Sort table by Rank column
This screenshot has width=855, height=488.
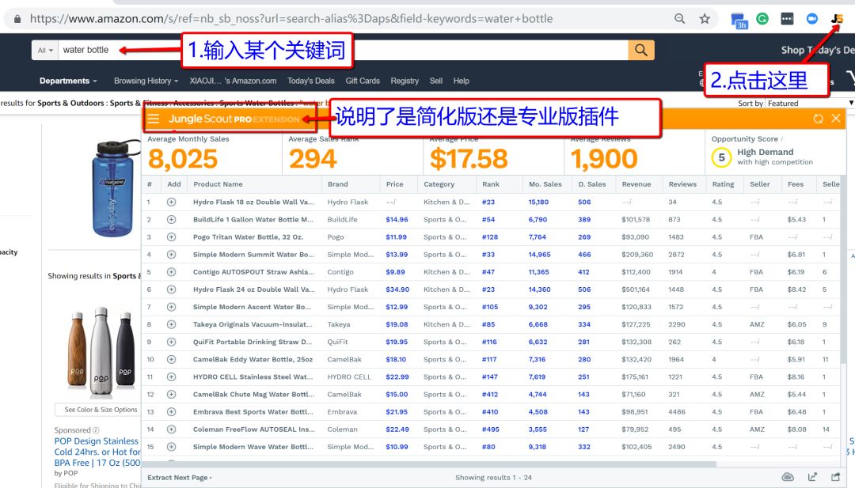coord(491,184)
